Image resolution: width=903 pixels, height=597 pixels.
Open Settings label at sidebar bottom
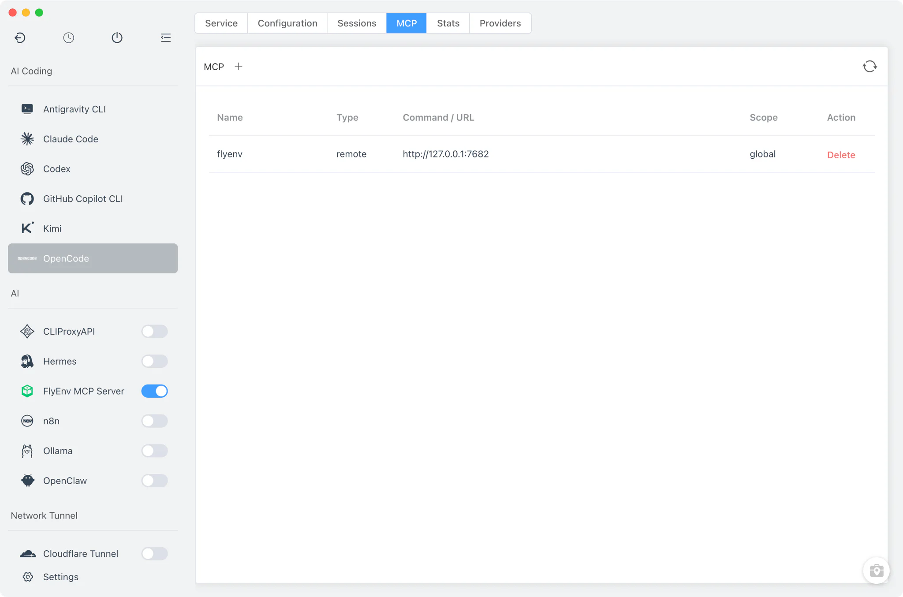pyautogui.click(x=61, y=577)
